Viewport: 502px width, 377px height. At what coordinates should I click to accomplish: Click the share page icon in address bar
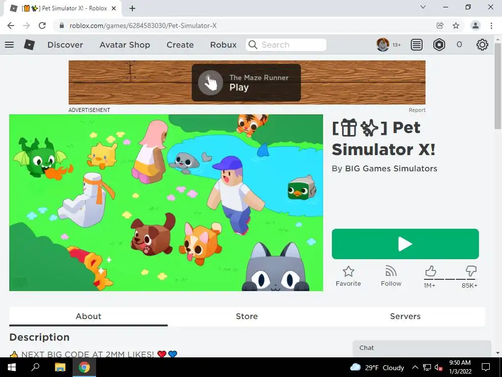[x=440, y=26]
